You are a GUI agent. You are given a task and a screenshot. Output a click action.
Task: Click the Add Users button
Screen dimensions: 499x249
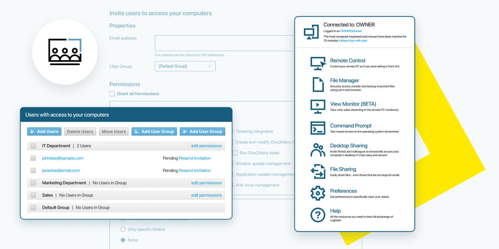point(44,131)
